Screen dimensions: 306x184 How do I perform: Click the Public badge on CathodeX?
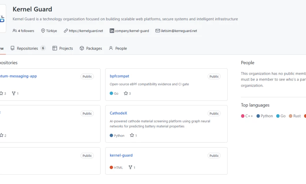[214, 113]
